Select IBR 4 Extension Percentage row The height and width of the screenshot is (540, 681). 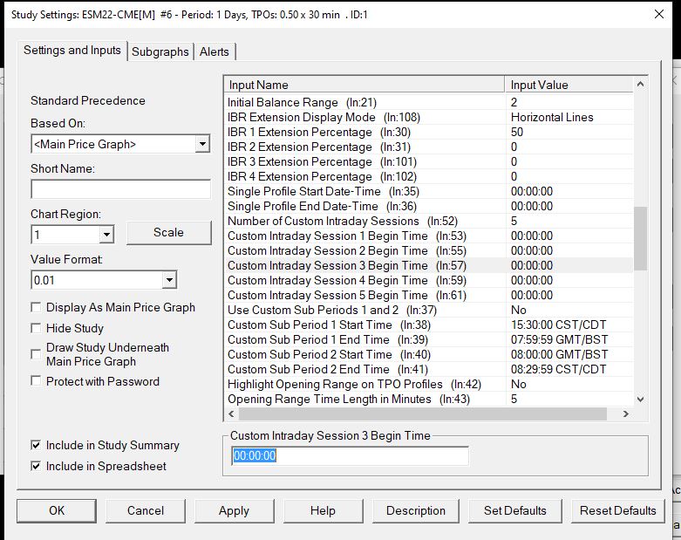(429, 176)
